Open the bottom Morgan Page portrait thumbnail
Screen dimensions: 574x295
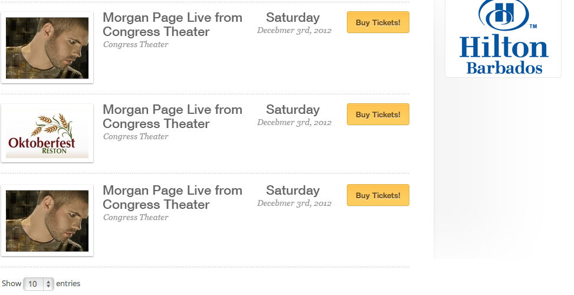tap(47, 221)
